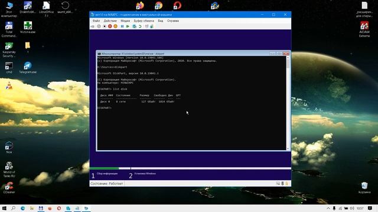Select CCleaner desktop icon

click(x=9, y=188)
